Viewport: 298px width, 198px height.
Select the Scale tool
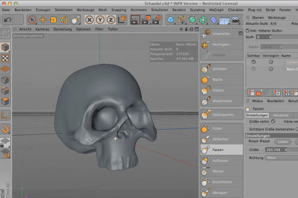[x=54, y=20]
